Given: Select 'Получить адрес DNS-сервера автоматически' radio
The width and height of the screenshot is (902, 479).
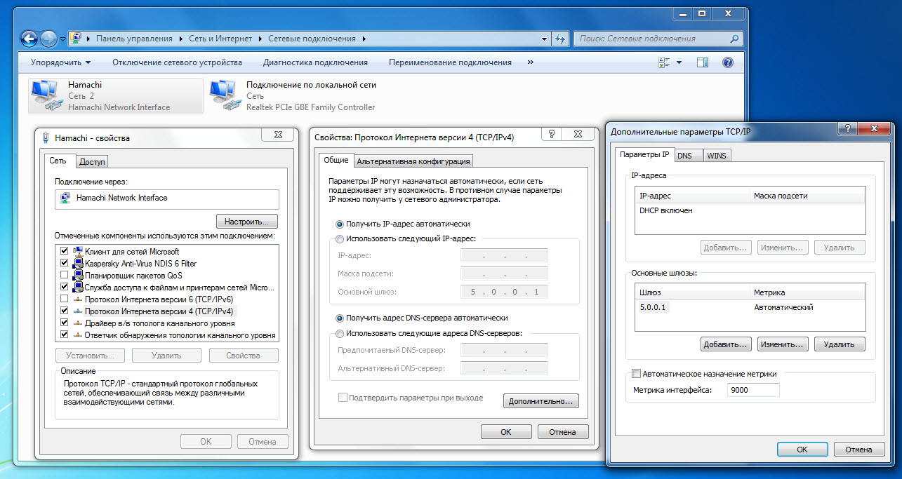Looking at the screenshot, I should click(x=340, y=318).
